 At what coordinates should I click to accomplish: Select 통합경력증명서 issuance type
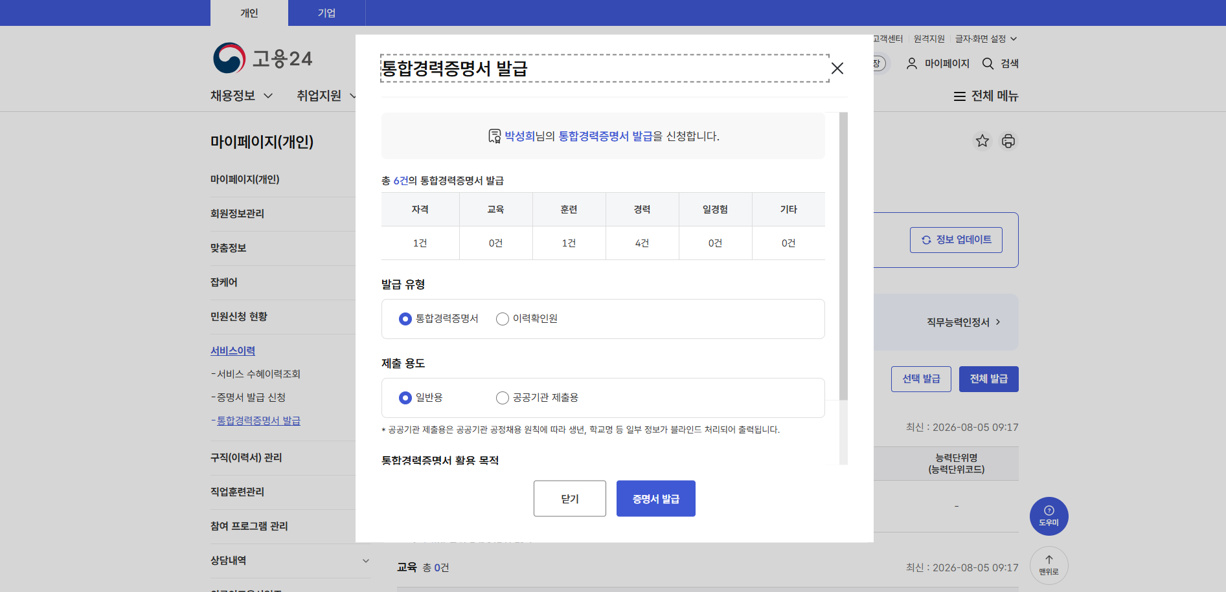tap(405, 319)
